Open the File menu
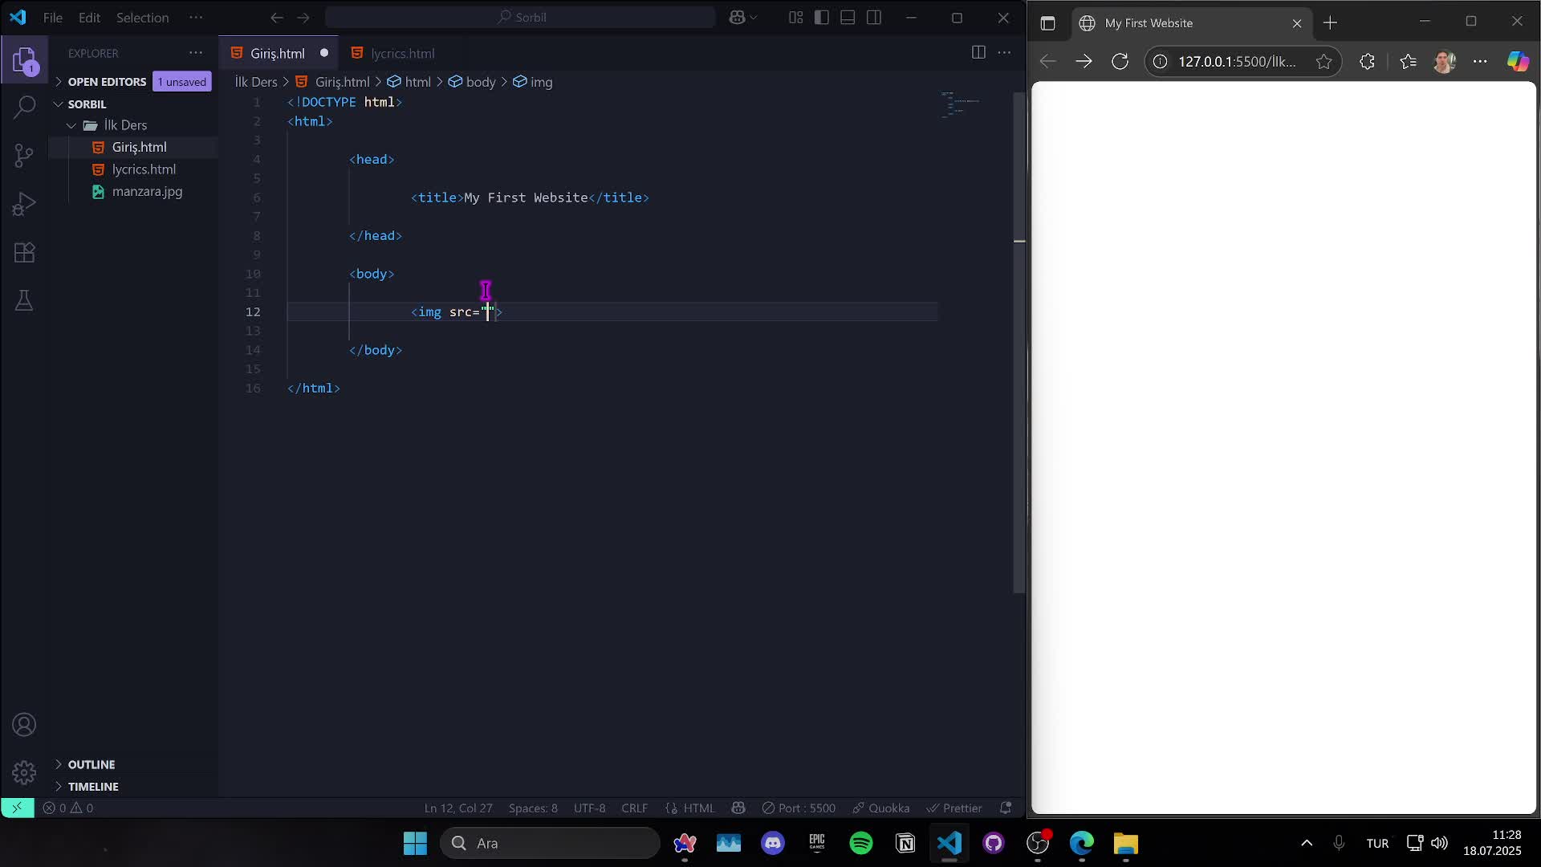The height and width of the screenshot is (867, 1541). click(53, 18)
